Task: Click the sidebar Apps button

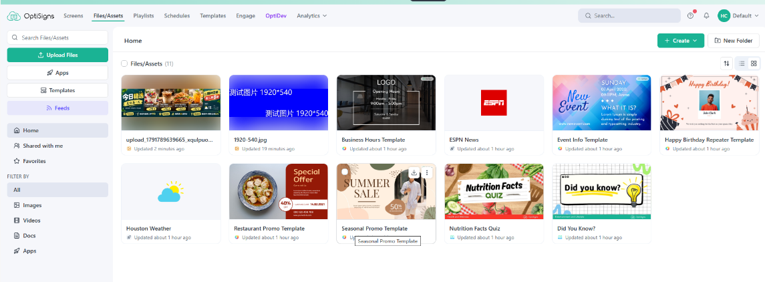Action: click(x=57, y=73)
